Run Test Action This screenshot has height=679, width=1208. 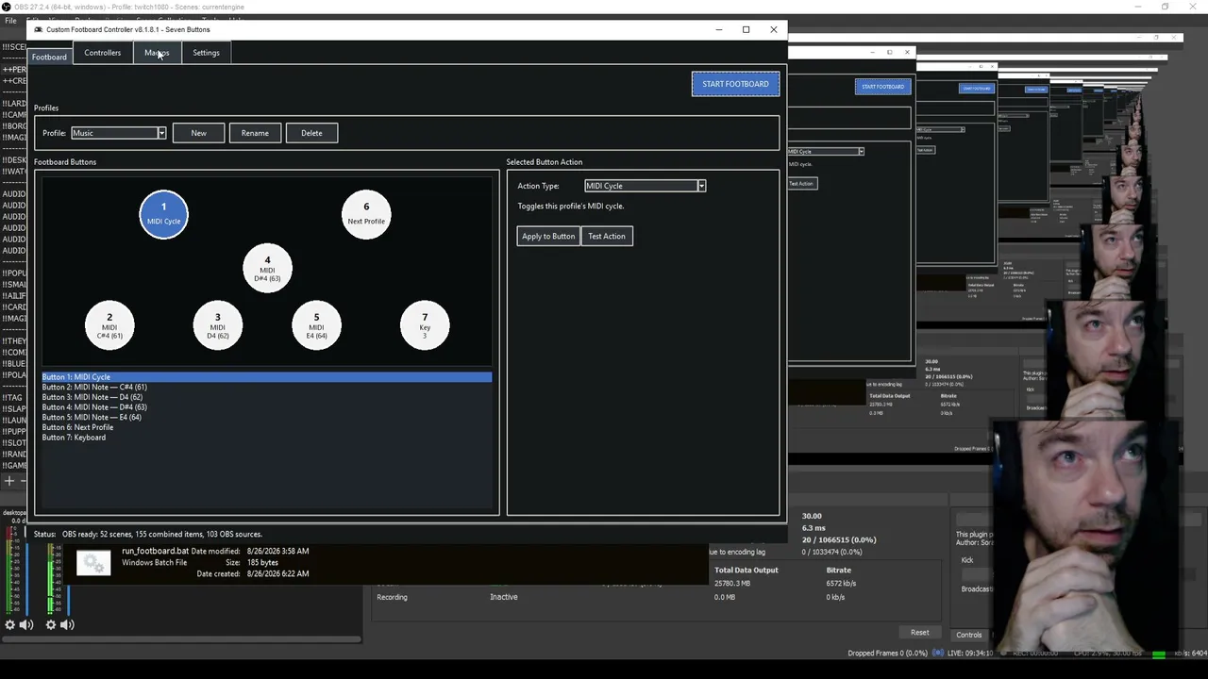[x=607, y=236]
